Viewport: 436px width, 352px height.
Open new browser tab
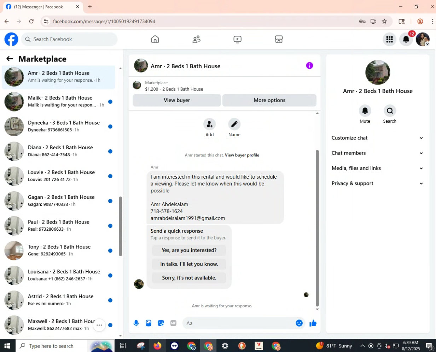click(x=90, y=7)
